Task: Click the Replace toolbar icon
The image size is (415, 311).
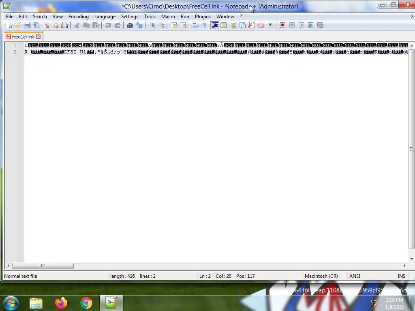Action: pos(139,26)
